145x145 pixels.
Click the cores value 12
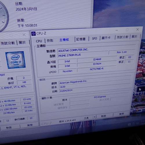pos(8,121)
